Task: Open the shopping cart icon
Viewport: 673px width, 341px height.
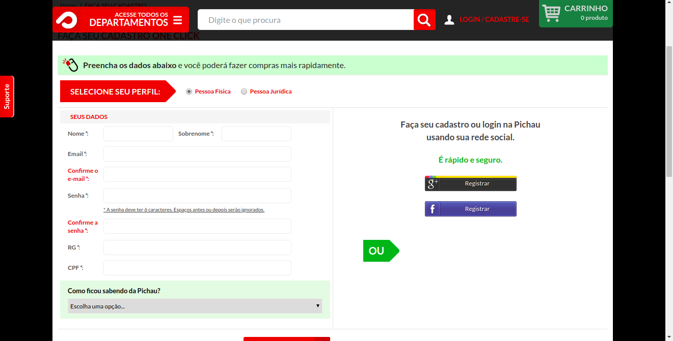Action: (x=551, y=13)
